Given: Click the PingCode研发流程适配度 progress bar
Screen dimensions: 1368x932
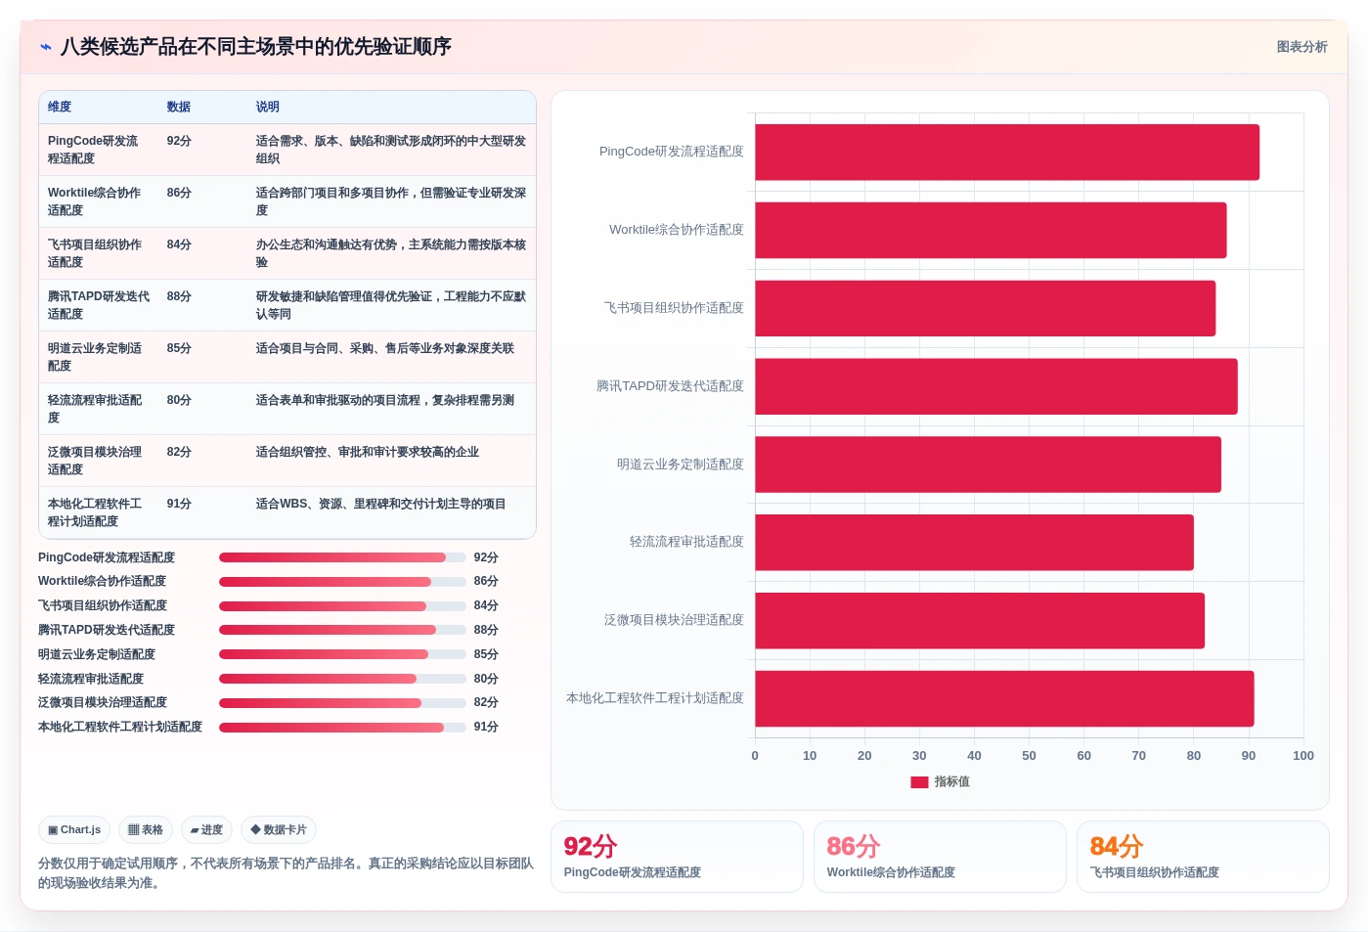Looking at the screenshot, I should [342, 557].
